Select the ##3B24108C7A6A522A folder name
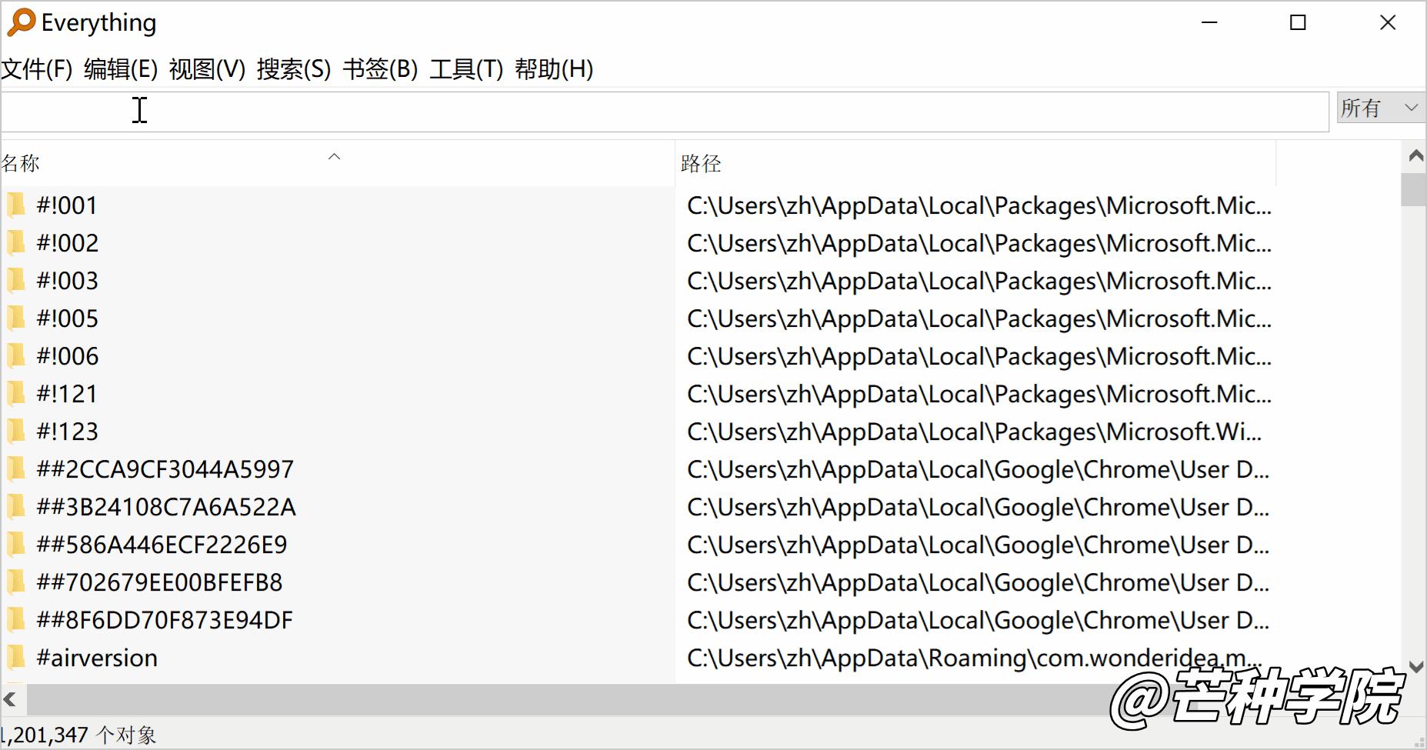The width and height of the screenshot is (1427, 750). (x=166, y=507)
